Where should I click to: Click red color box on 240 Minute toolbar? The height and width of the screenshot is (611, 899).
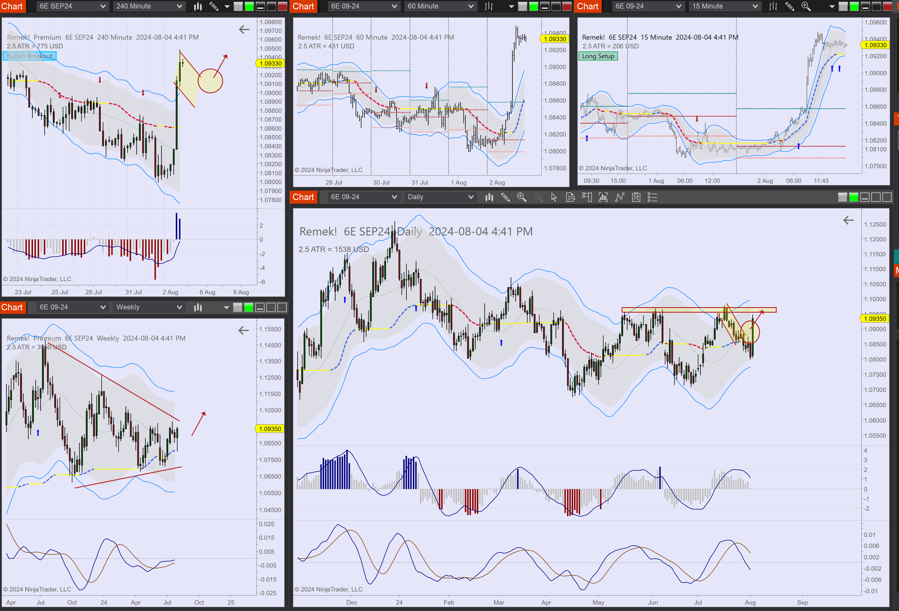click(x=282, y=6)
